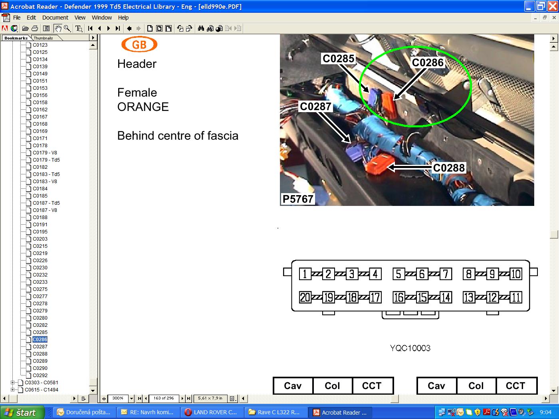Click the document vertical scrollbar thumb
Viewport: 559px width, 419px height.
click(554, 234)
